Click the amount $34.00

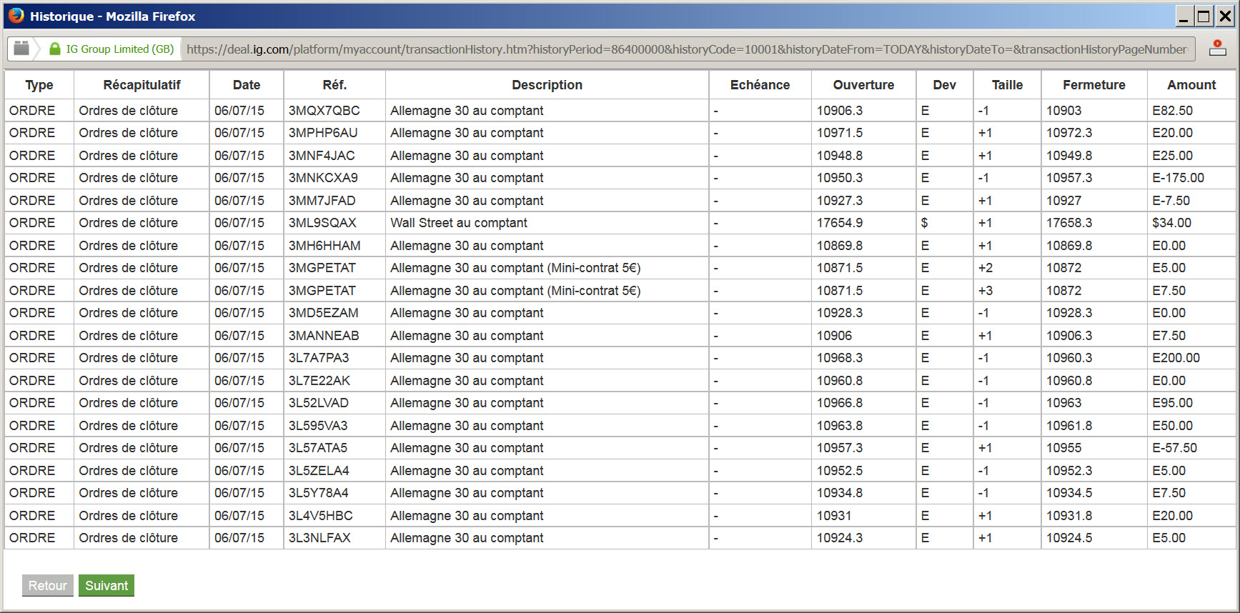click(1172, 223)
